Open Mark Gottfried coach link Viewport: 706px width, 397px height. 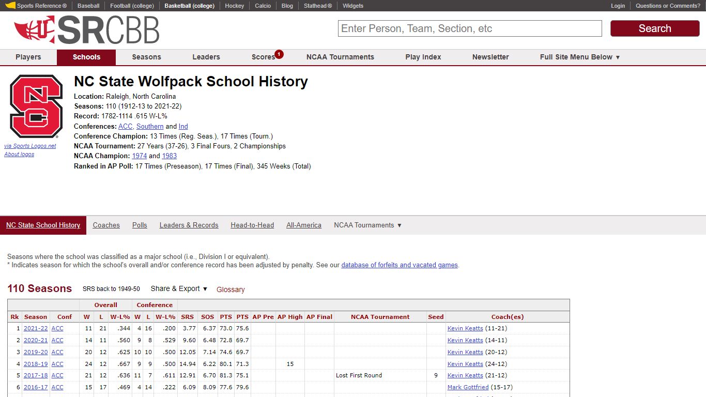point(468,387)
